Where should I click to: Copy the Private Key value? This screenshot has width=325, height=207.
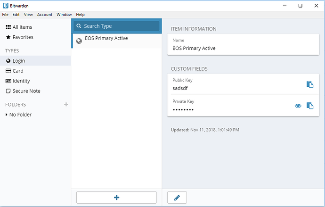[x=310, y=106]
